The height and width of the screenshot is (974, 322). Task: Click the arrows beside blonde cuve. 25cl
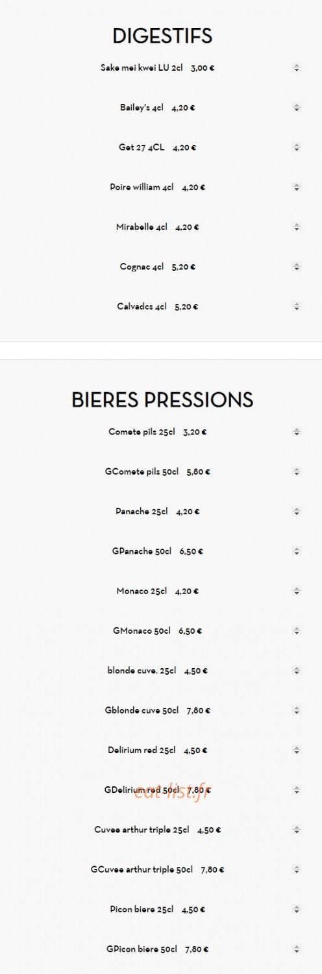[297, 671]
